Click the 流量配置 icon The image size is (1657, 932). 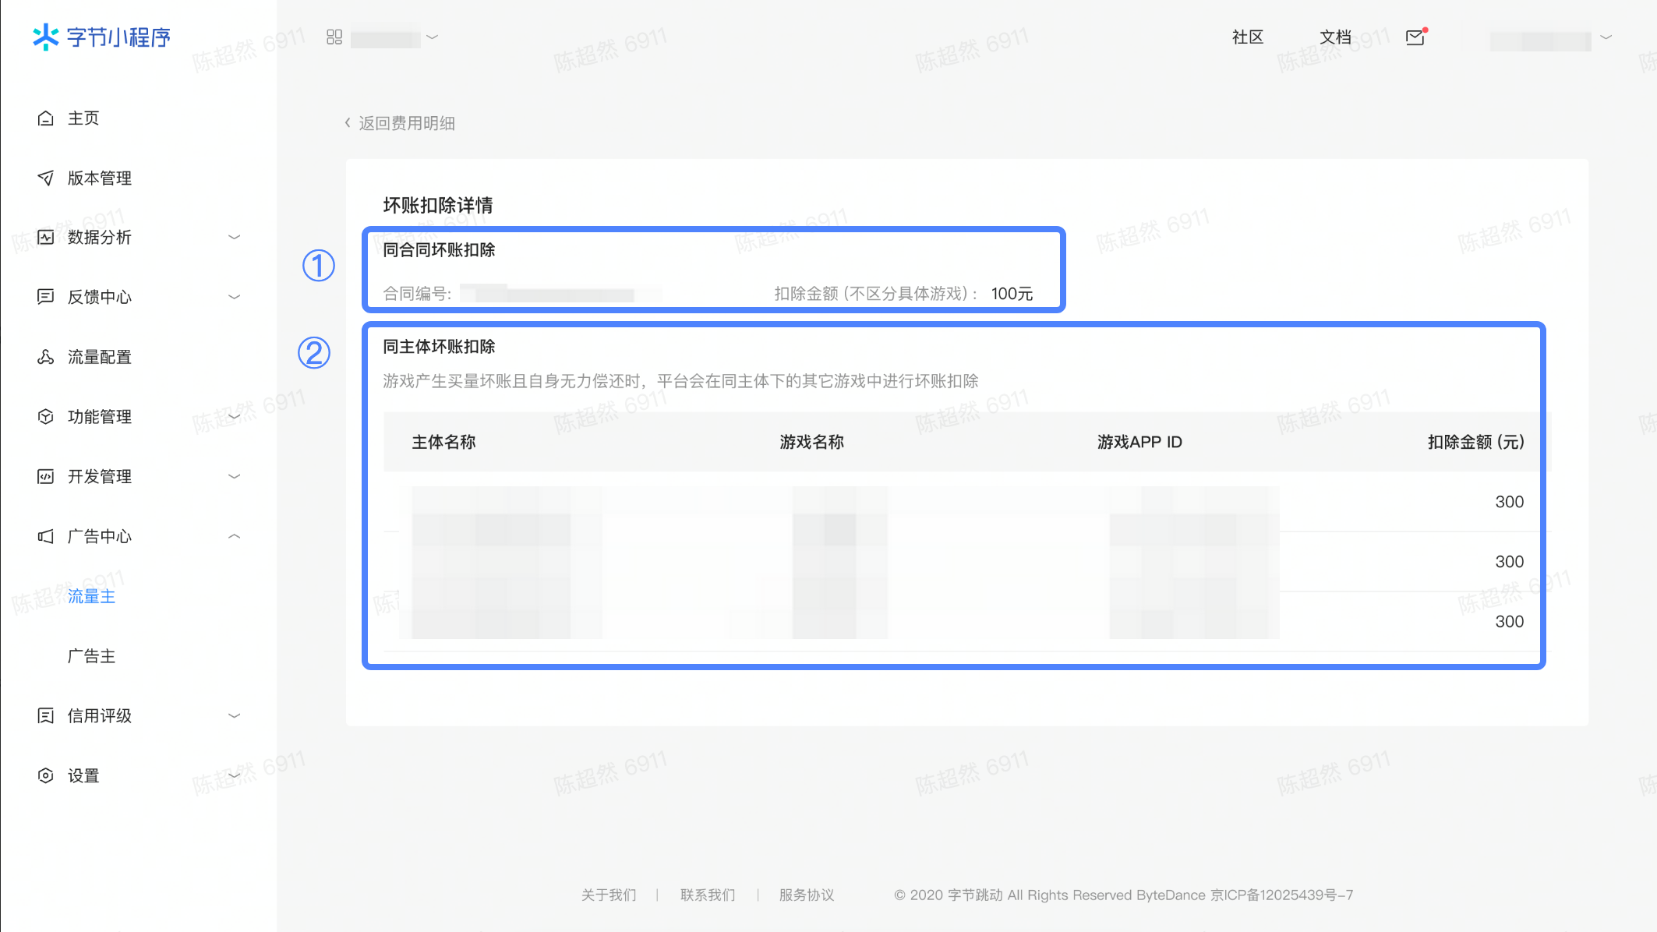[x=46, y=357]
